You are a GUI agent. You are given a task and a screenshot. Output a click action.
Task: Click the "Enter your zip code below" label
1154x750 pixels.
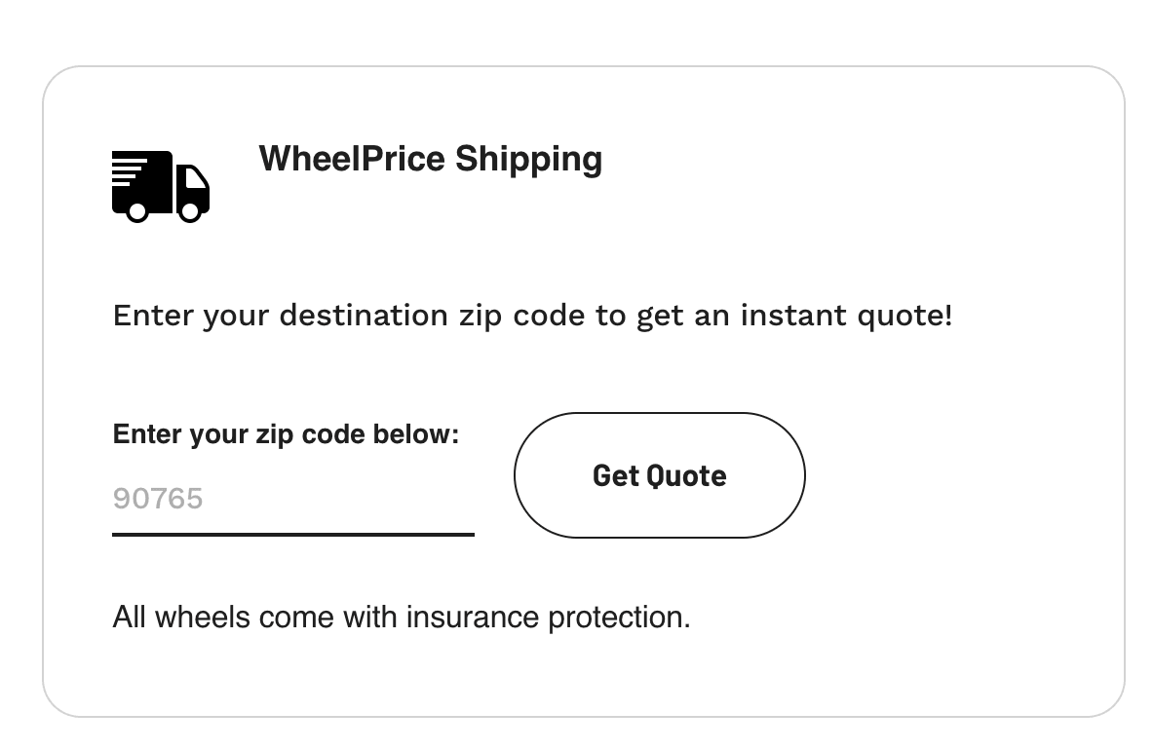(x=286, y=433)
